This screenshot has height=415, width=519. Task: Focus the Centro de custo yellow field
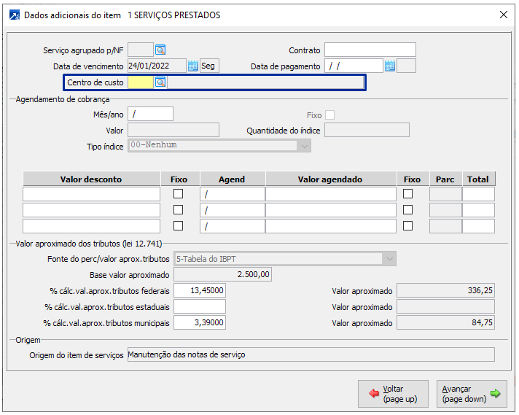[x=140, y=82]
